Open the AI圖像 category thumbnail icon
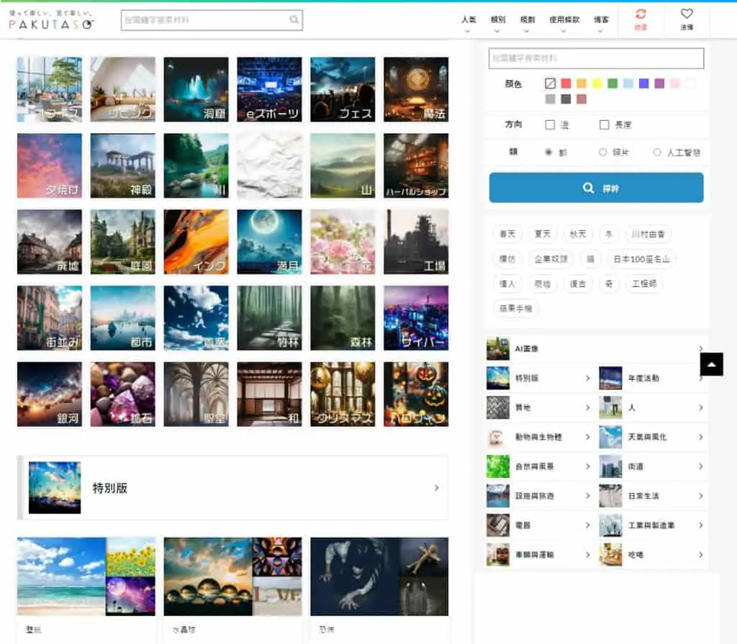Viewport: 737px width, 644px height. (498, 349)
